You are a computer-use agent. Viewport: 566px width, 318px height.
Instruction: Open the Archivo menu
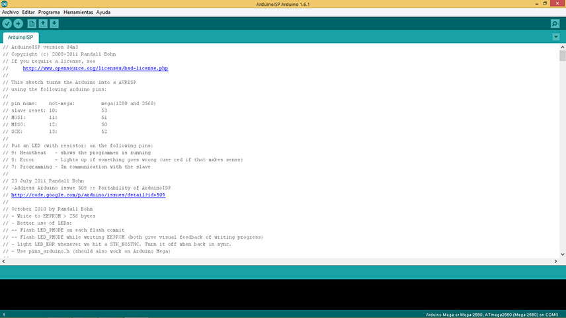click(x=10, y=13)
